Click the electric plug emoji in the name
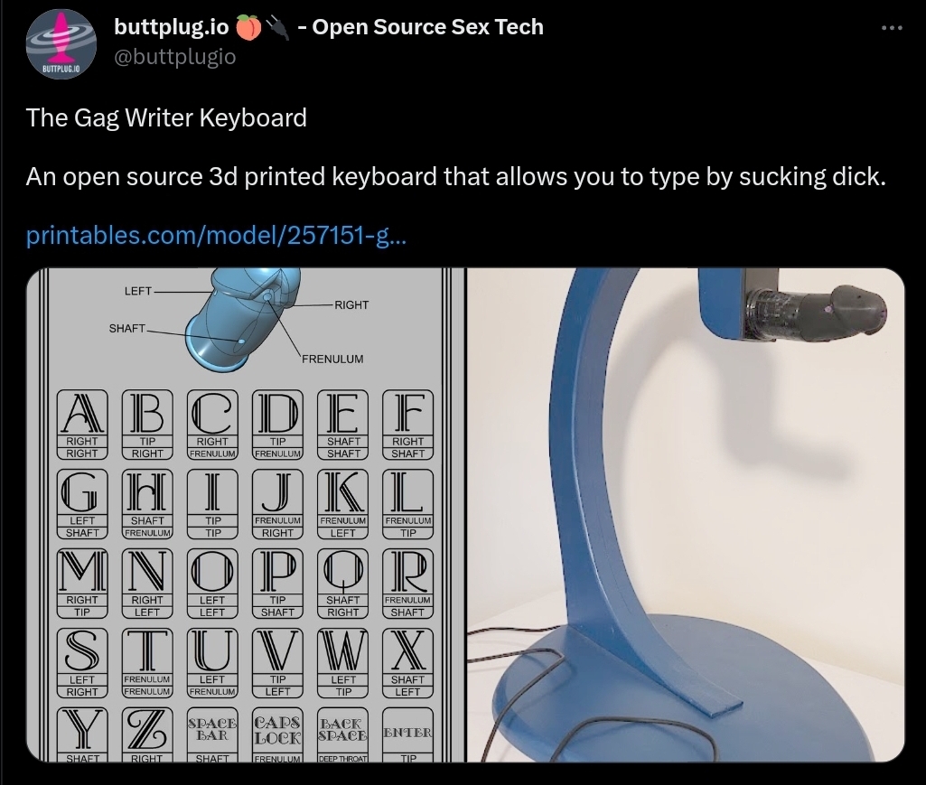This screenshot has width=926, height=785. 277,28
